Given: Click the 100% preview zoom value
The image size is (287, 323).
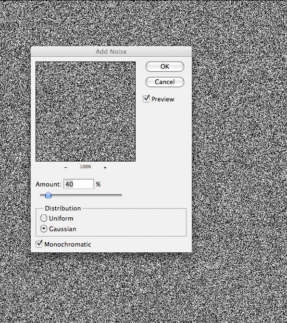Looking at the screenshot, I should (86, 167).
